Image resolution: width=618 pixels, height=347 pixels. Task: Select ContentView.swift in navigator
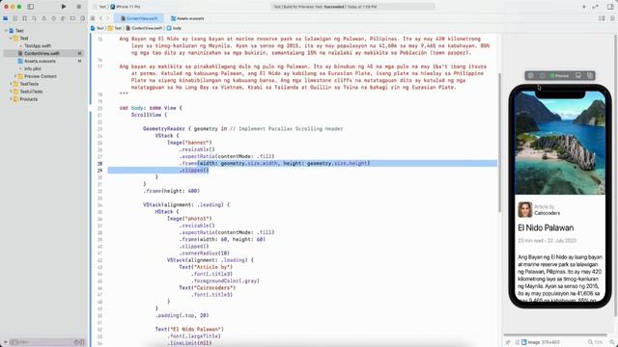(43, 54)
